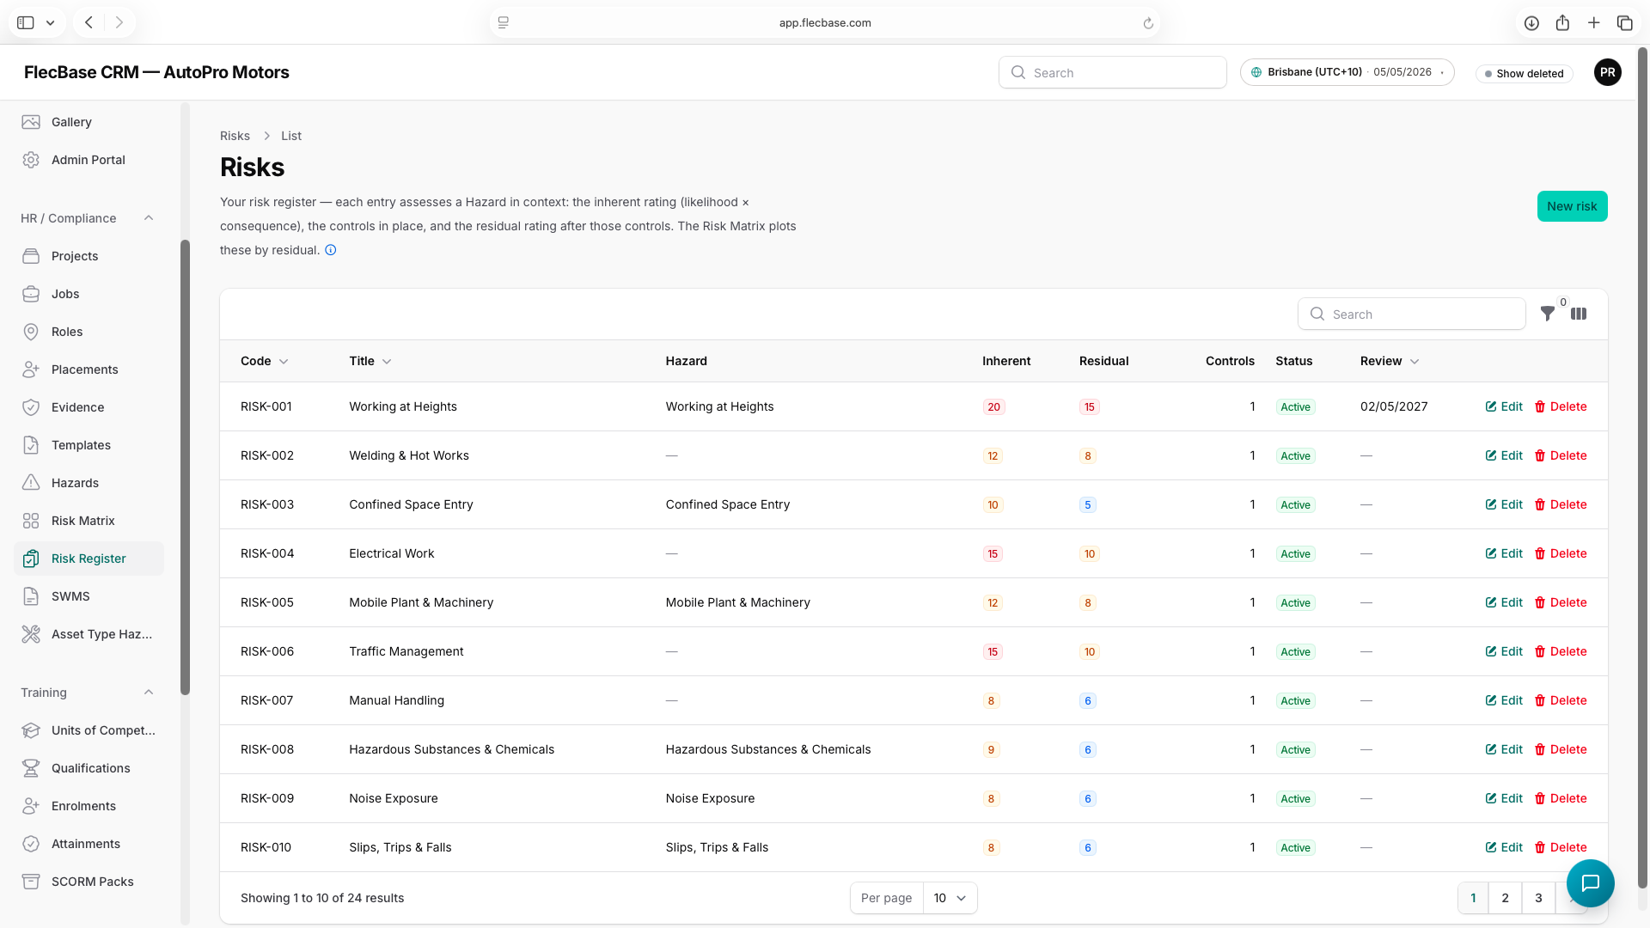Click the Hazards warning triangle icon

pyautogui.click(x=31, y=483)
